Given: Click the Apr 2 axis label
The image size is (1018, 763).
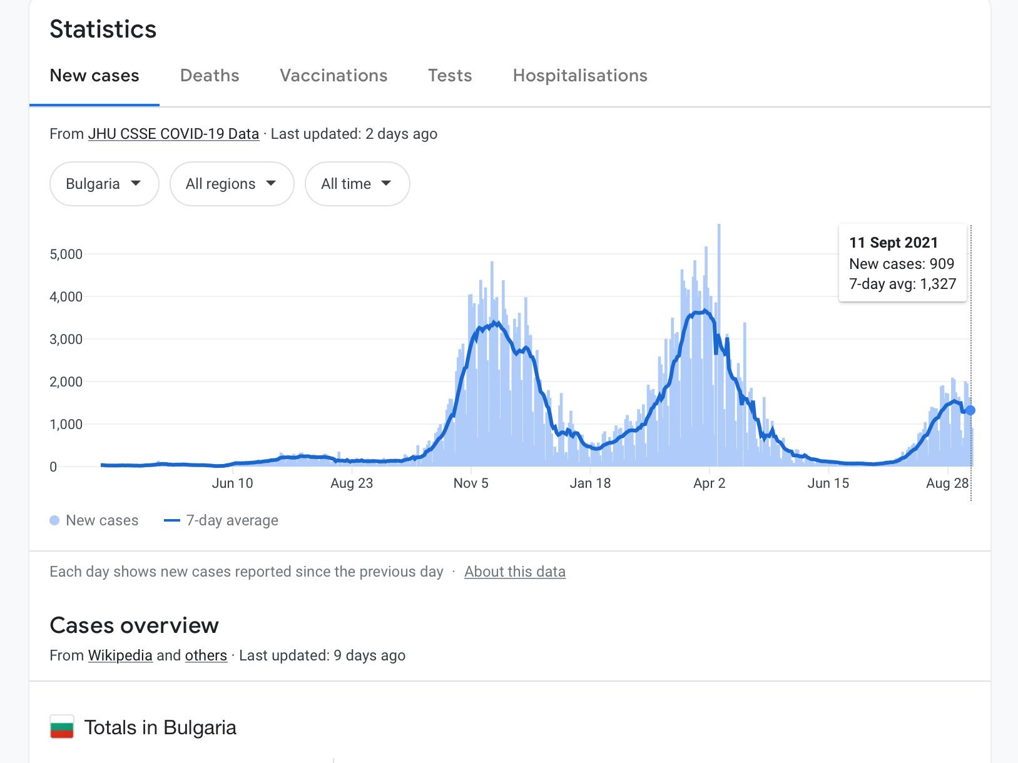Looking at the screenshot, I should [709, 483].
